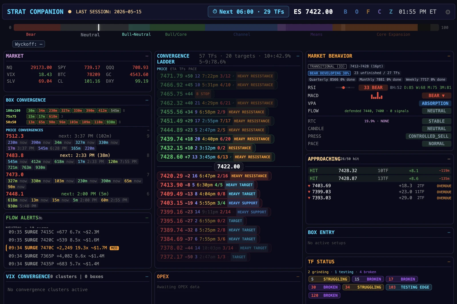Collapse the Box Entry panel

(x=449, y=233)
